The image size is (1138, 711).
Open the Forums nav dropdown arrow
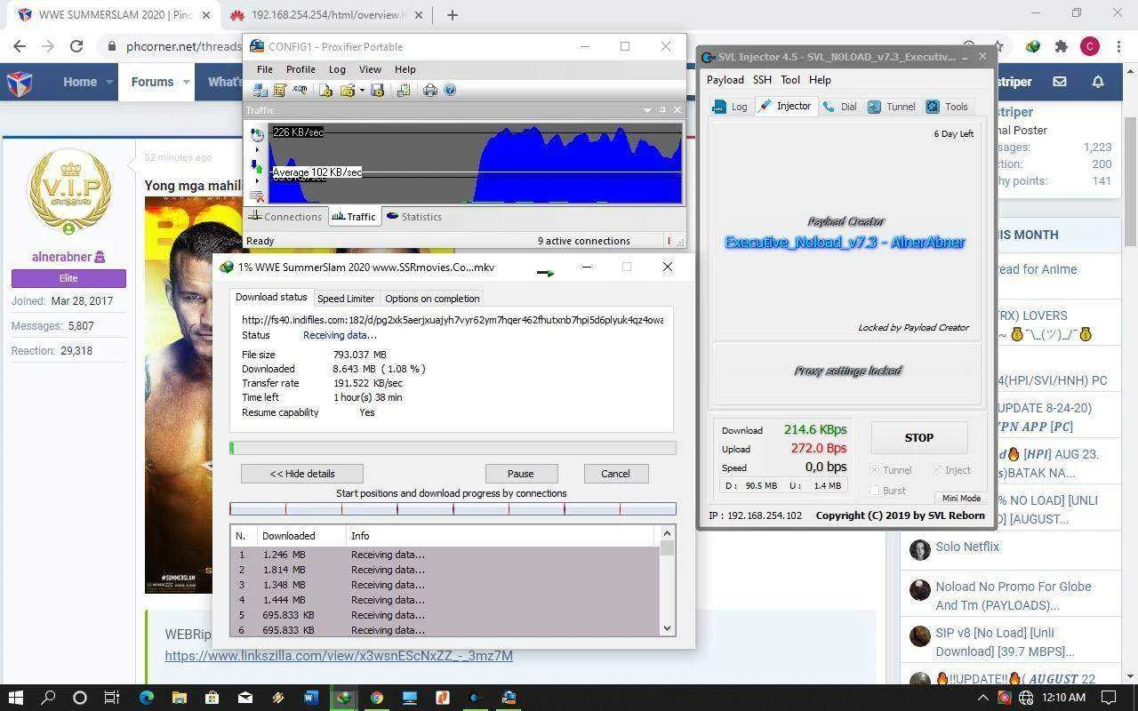pos(187,82)
